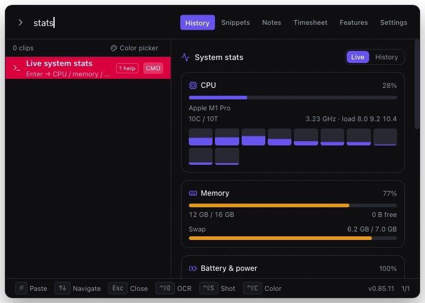Click the OCR shortcut key button

[x=165, y=288]
